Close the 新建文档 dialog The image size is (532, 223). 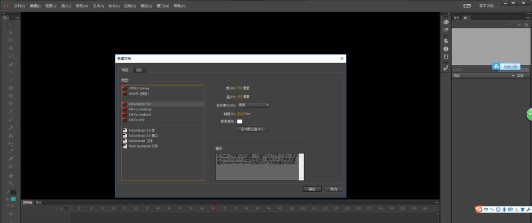coord(342,58)
